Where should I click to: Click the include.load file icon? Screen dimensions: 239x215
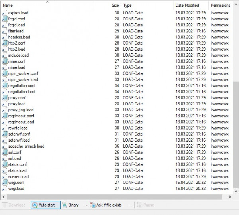point(5,55)
